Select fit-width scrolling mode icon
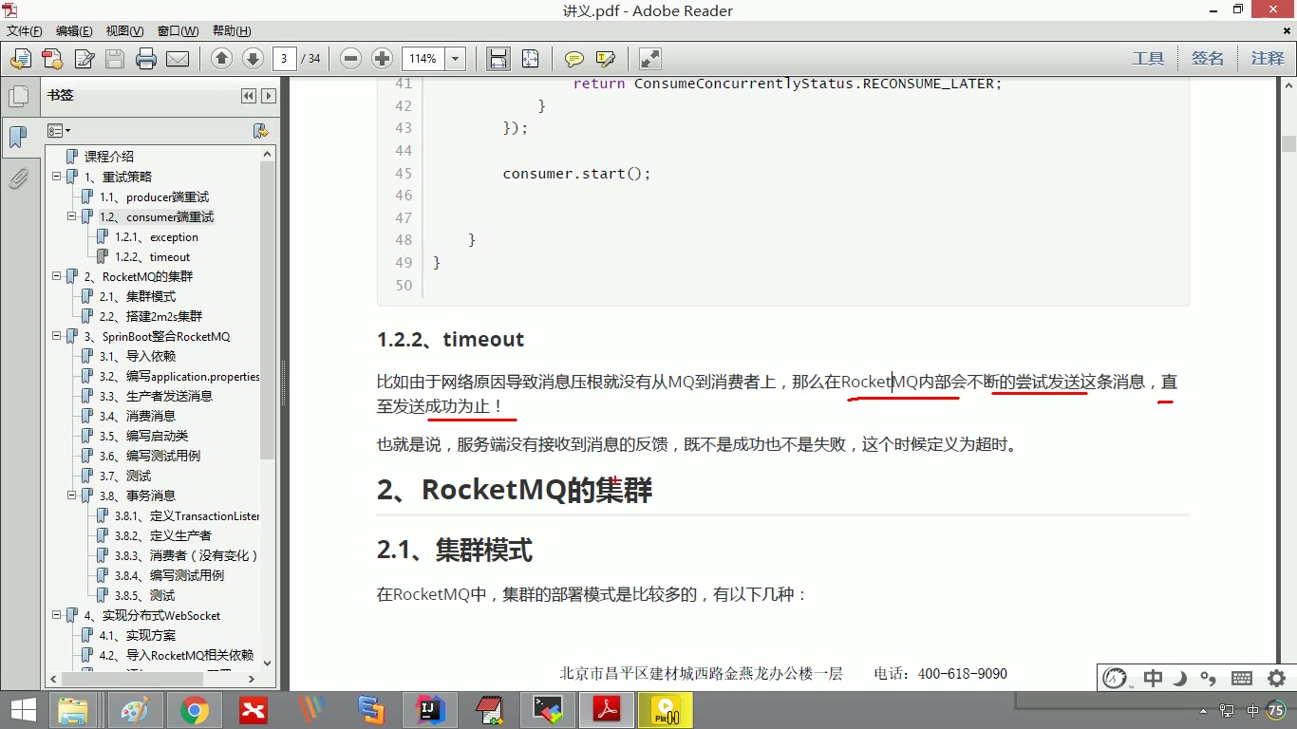 click(498, 59)
